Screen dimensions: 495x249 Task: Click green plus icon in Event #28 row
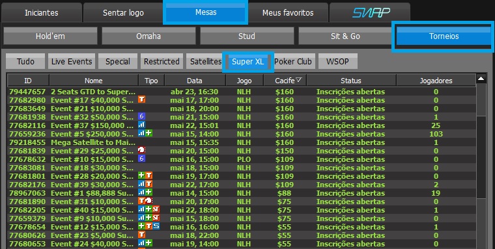click(142, 176)
